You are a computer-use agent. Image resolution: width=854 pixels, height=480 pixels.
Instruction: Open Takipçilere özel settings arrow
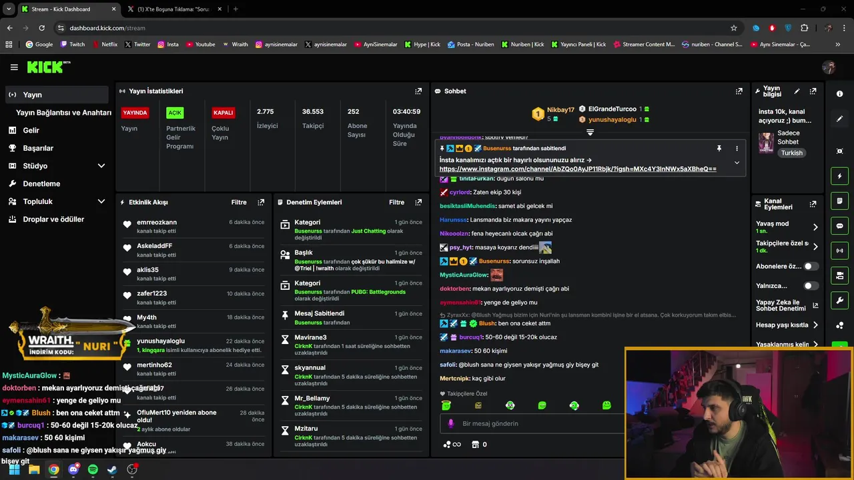click(815, 247)
